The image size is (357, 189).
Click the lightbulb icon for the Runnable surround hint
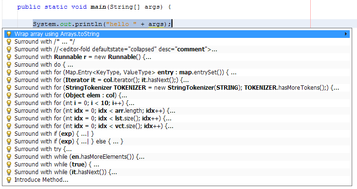click(9, 57)
